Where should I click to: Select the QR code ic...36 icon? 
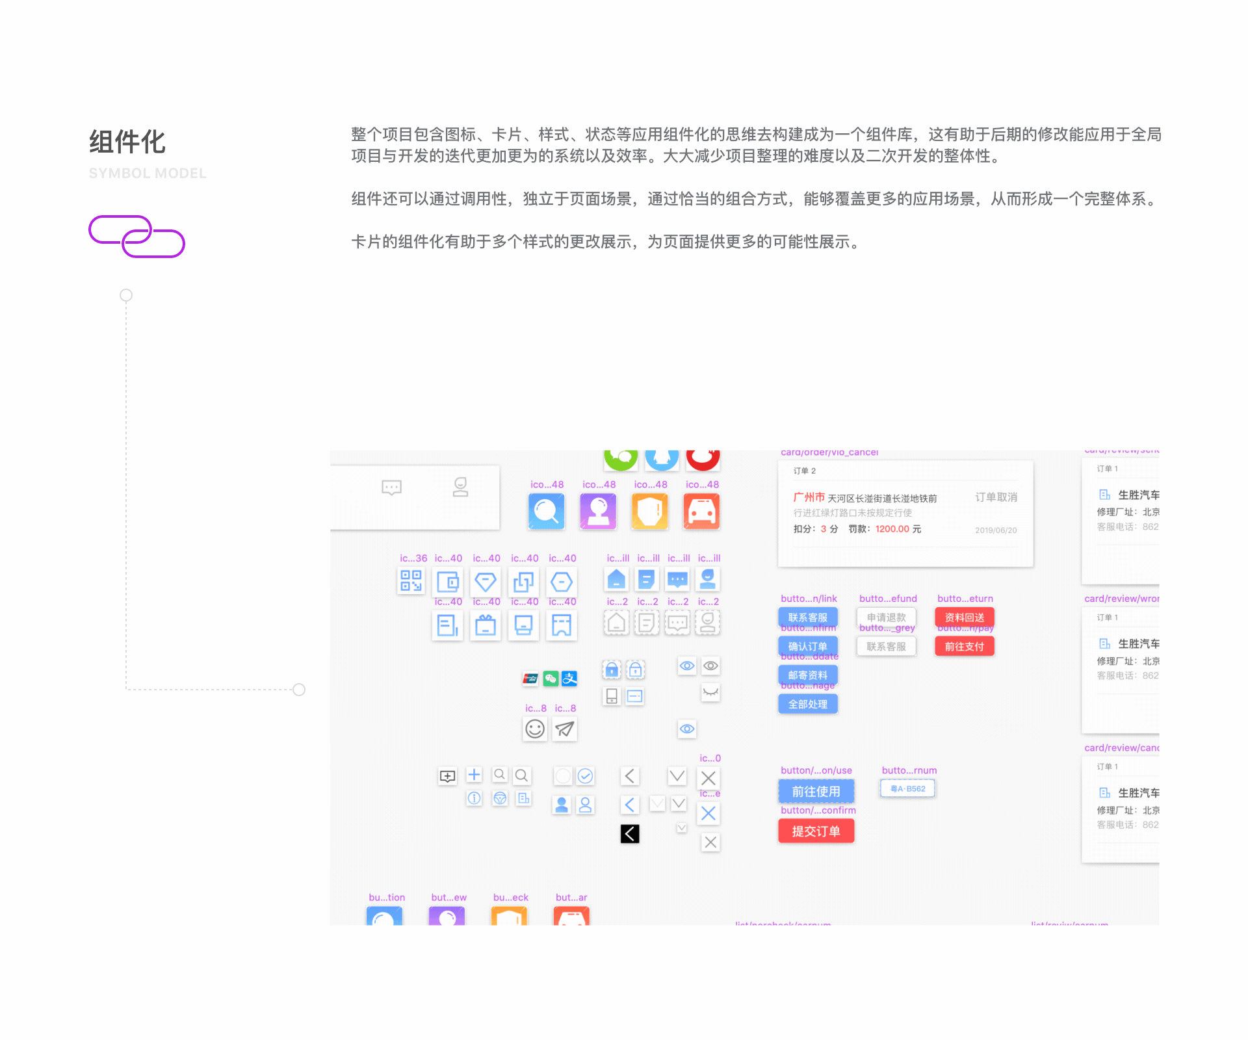(411, 580)
